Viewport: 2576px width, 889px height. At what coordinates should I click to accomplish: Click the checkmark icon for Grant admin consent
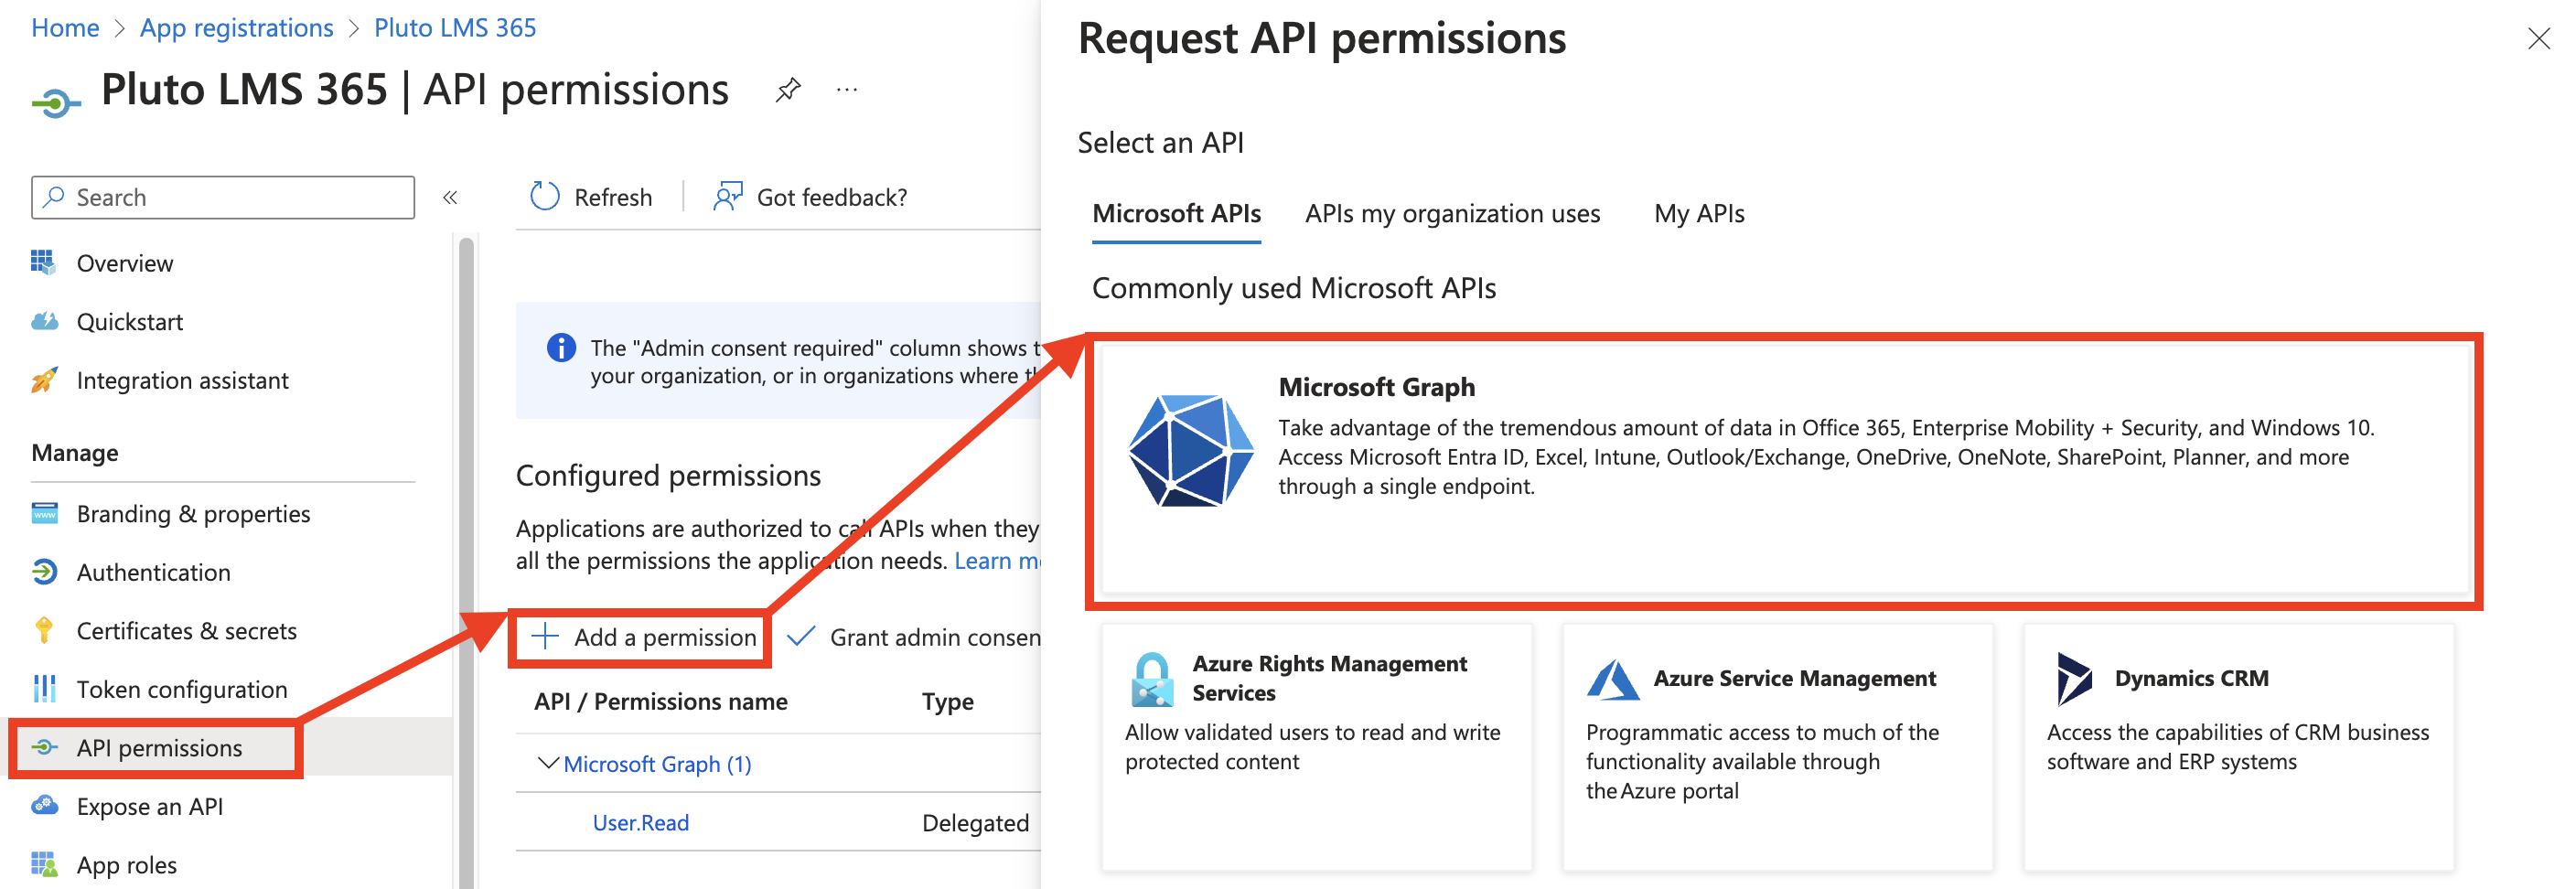(801, 636)
